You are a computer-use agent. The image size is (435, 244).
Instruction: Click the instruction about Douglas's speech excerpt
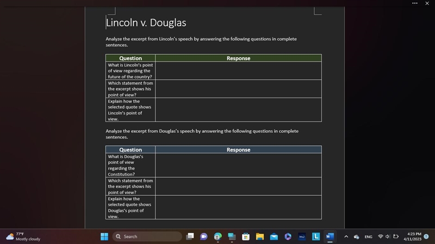[202, 134]
